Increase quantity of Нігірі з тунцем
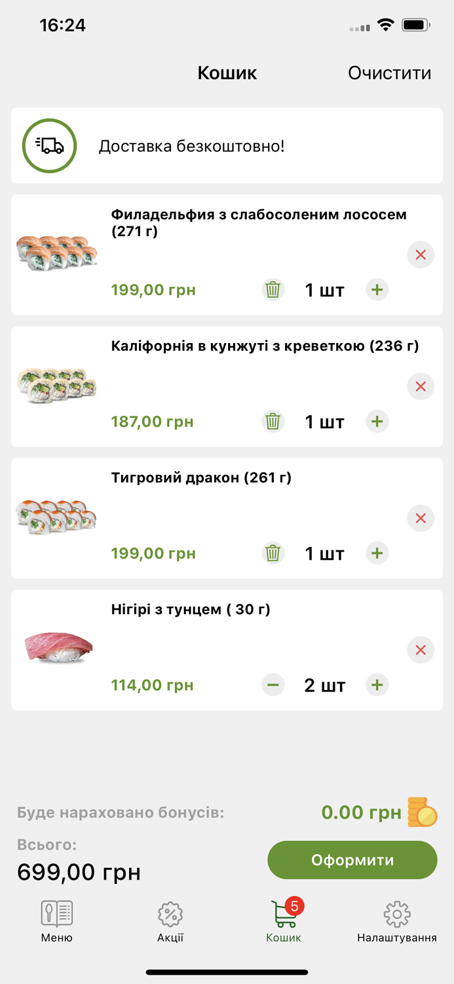Screen dimensions: 454x984 (x=377, y=685)
